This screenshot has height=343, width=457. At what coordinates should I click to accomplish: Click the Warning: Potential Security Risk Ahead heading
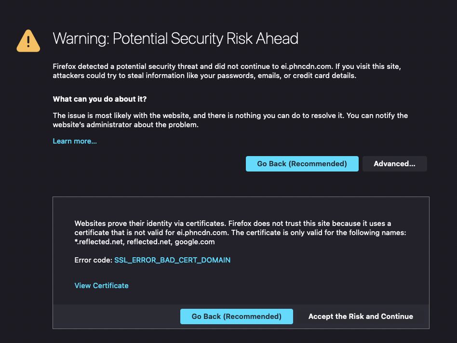[175, 39]
